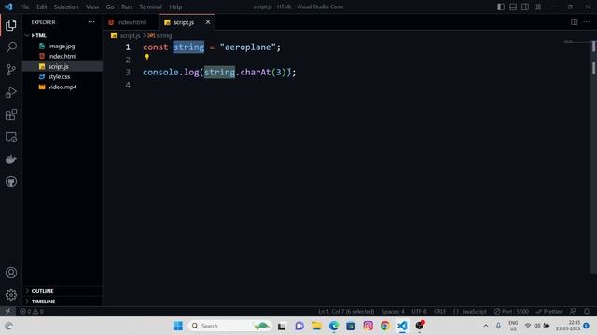Select script.js in the Explorer tree

pos(62,66)
